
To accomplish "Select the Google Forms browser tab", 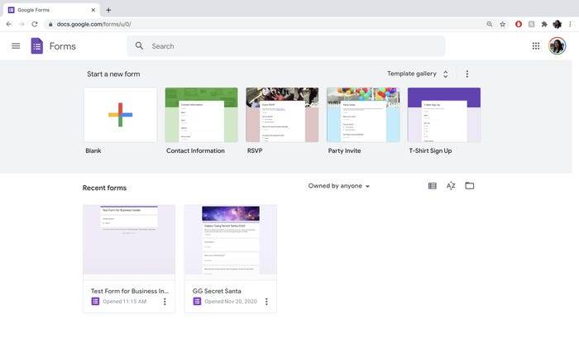I will coord(51,10).
